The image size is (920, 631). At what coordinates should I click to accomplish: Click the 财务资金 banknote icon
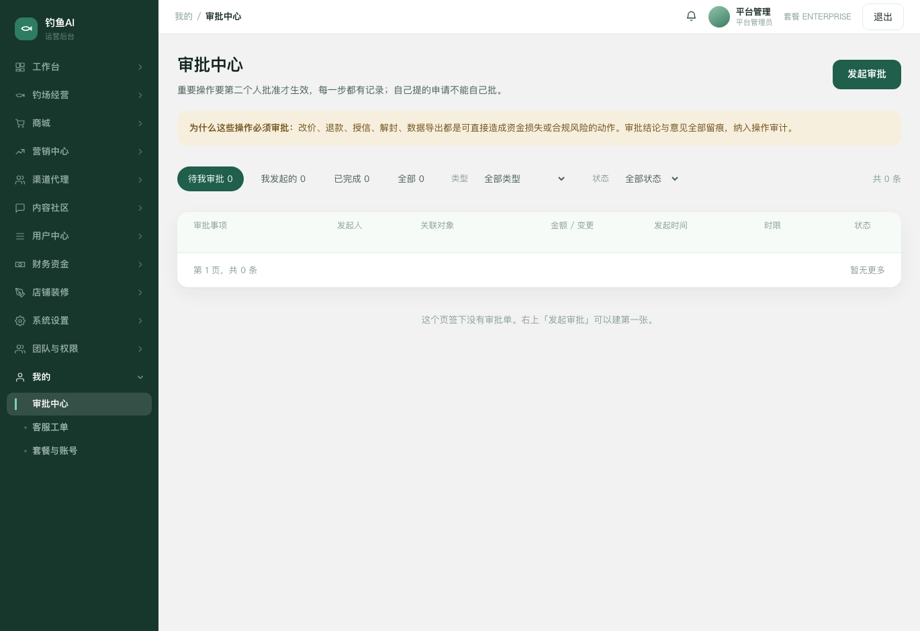click(20, 264)
